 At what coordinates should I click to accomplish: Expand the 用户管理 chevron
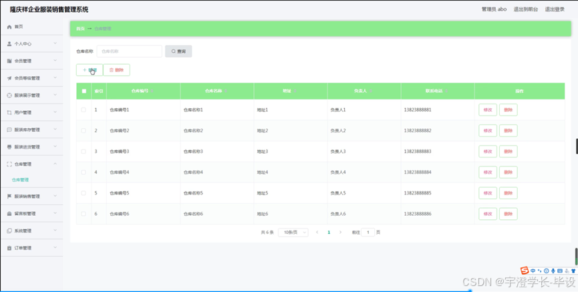[55, 112]
